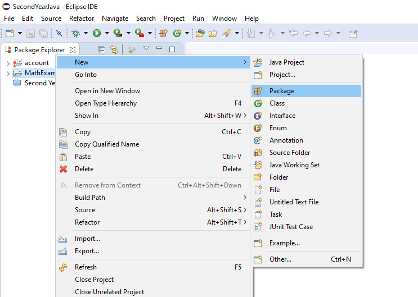Click the green Run button in toolbar
This screenshot has width=418, height=297.
(96, 33)
